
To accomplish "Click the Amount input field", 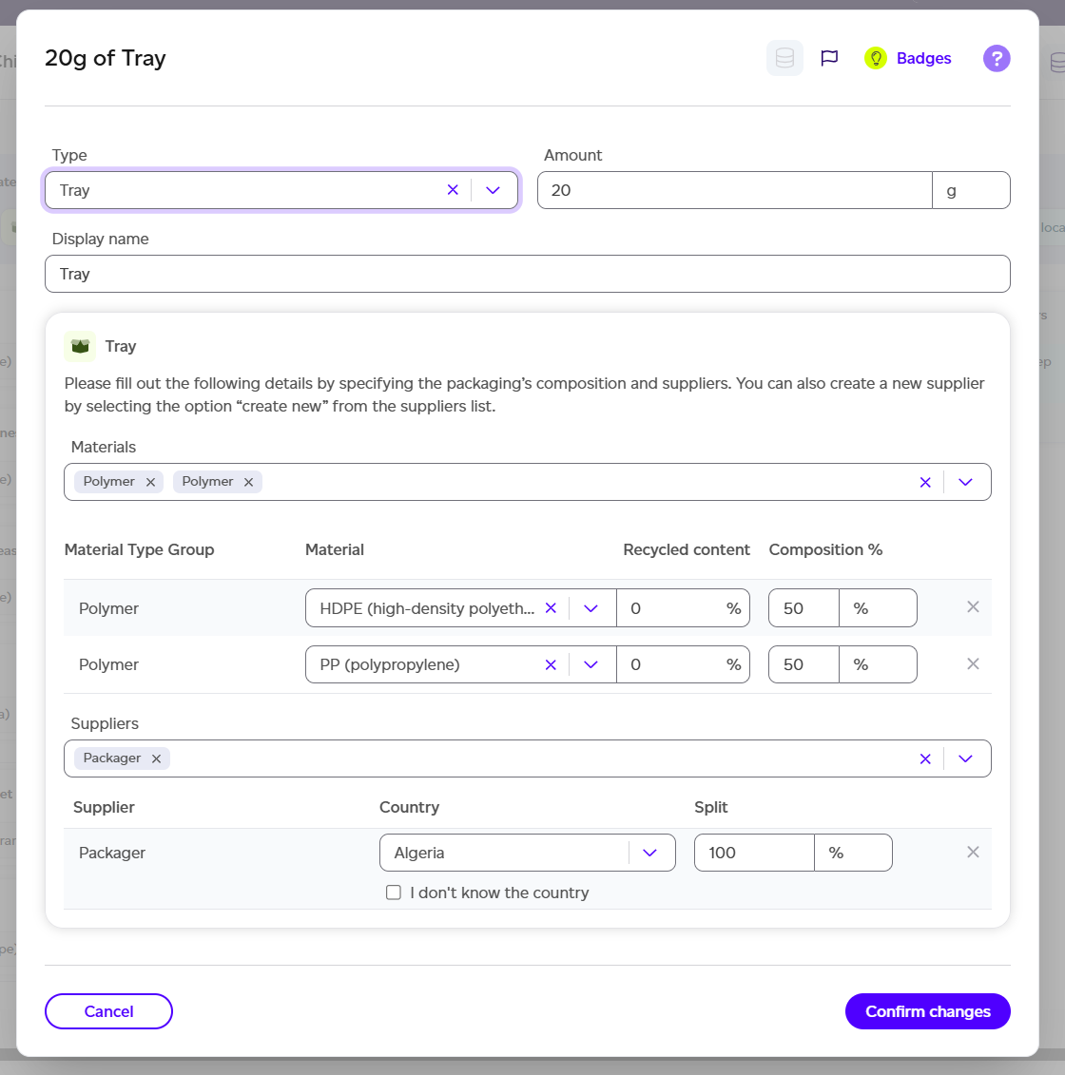I will point(734,190).
